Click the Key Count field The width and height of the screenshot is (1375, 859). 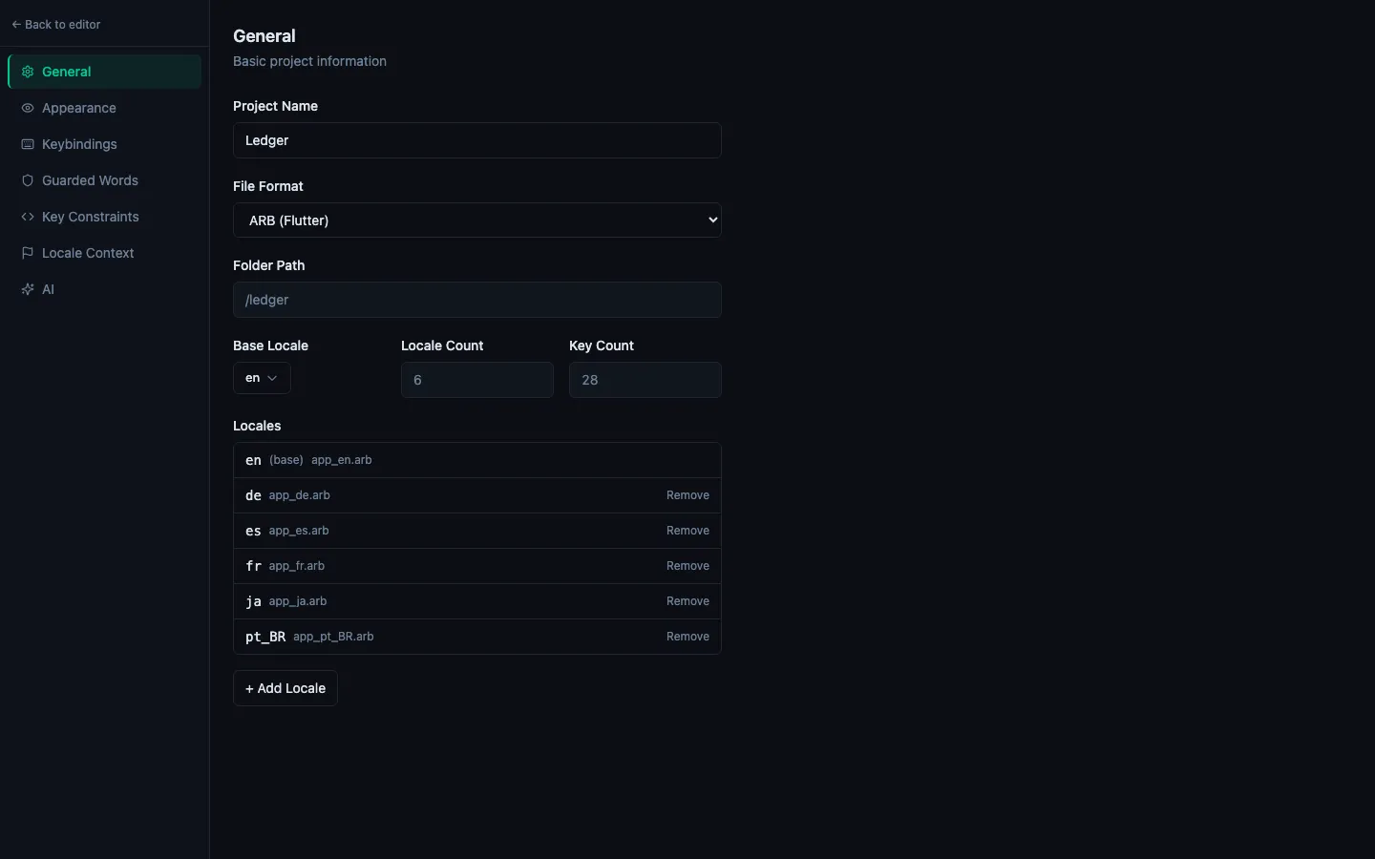click(x=645, y=380)
